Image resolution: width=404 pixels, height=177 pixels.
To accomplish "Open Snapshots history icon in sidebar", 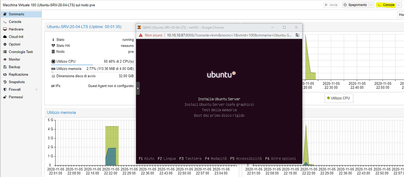I will (x=5, y=82).
